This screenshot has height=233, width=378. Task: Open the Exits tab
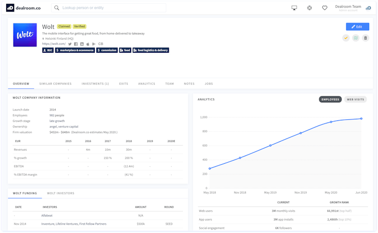coord(124,84)
